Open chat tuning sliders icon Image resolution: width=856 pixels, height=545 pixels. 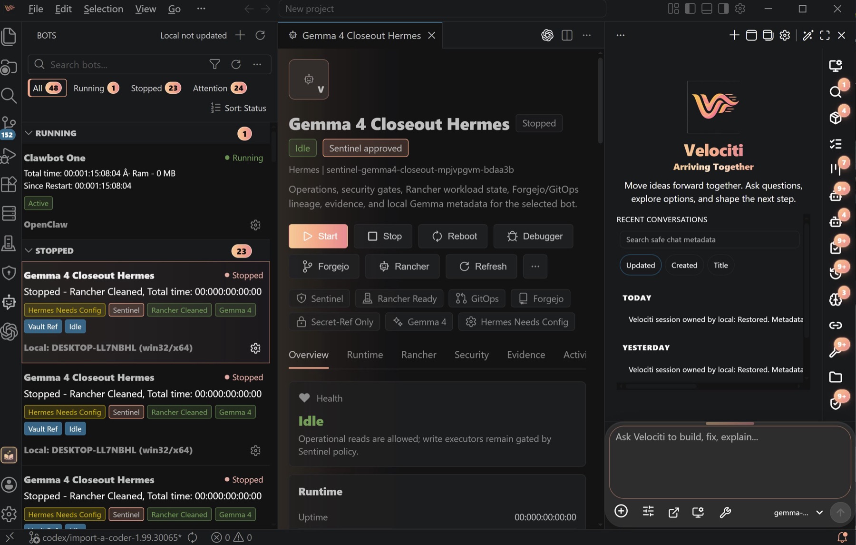tap(648, 511)
